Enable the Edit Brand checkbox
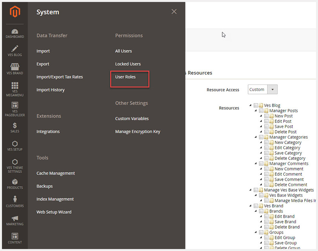Image resolution: width=318 pixels, height=251 pixels. tap(267, 216)
